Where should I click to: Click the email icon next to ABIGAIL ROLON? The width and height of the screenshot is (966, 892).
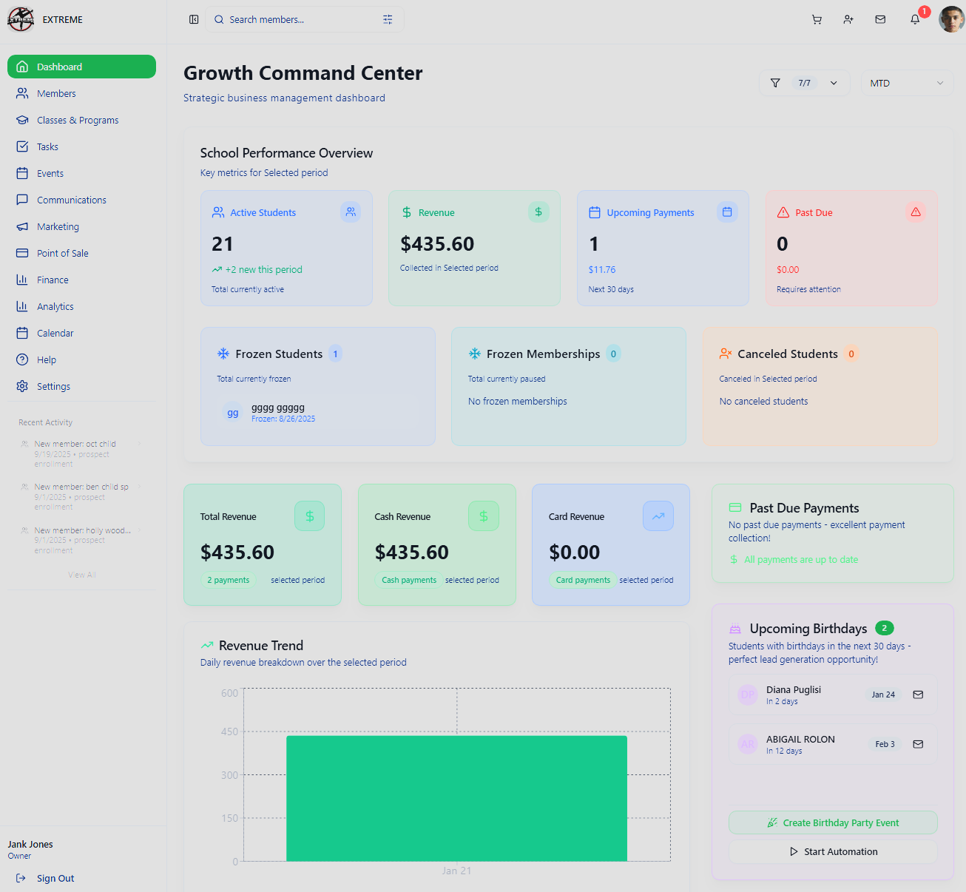coord(918,743)
